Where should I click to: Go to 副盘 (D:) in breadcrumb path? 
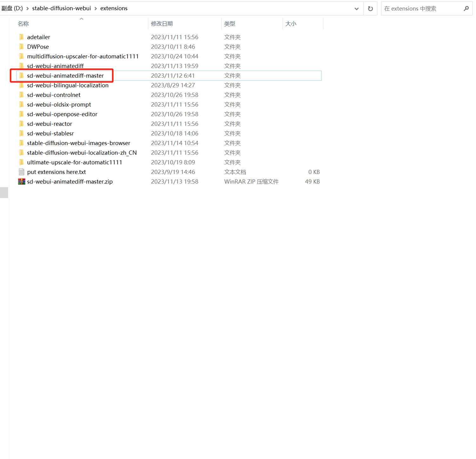[12, 8]
